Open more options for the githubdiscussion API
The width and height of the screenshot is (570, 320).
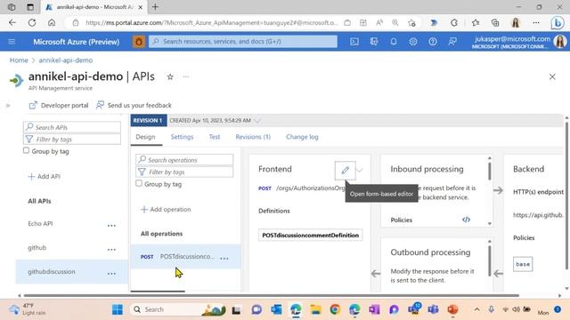point(111,273)
